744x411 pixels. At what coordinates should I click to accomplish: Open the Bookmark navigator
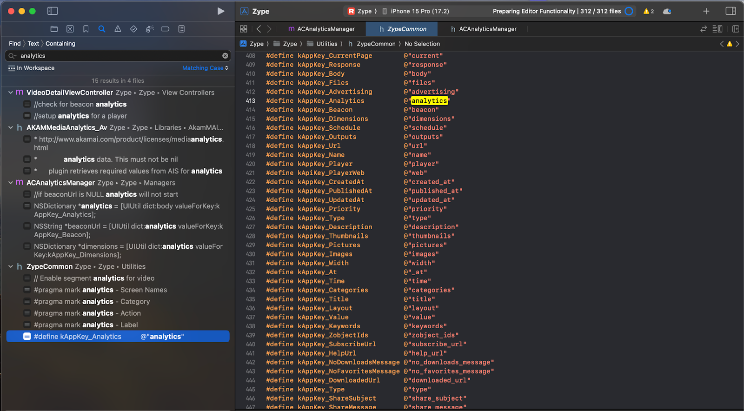pos(86,29)
